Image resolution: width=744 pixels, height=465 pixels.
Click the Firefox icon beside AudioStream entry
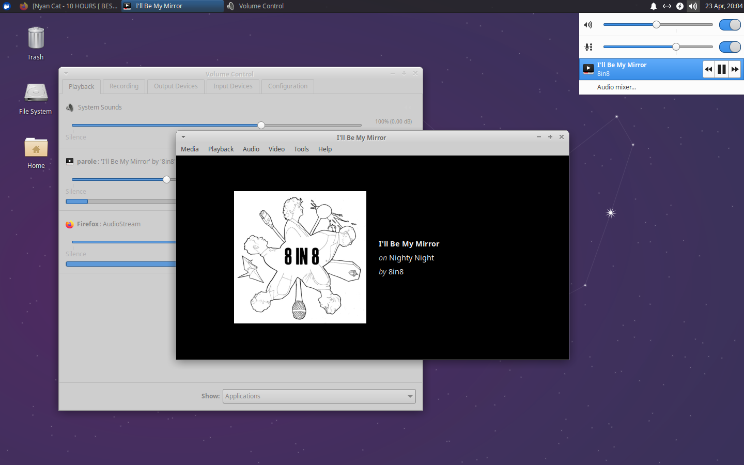(69, 224)
